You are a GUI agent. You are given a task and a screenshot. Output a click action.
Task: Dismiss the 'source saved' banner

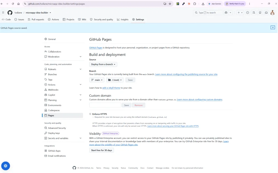tap(273, 27)
